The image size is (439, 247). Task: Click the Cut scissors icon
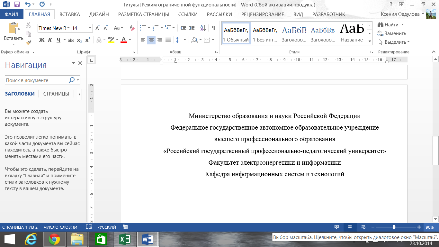pyautogui.click(x=29, y=25)
